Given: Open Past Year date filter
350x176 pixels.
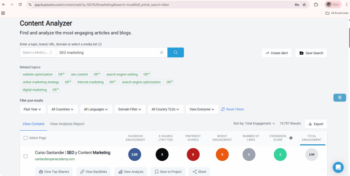Looking at the screenshot, I should pyautogui.click(x=32, y=109).
